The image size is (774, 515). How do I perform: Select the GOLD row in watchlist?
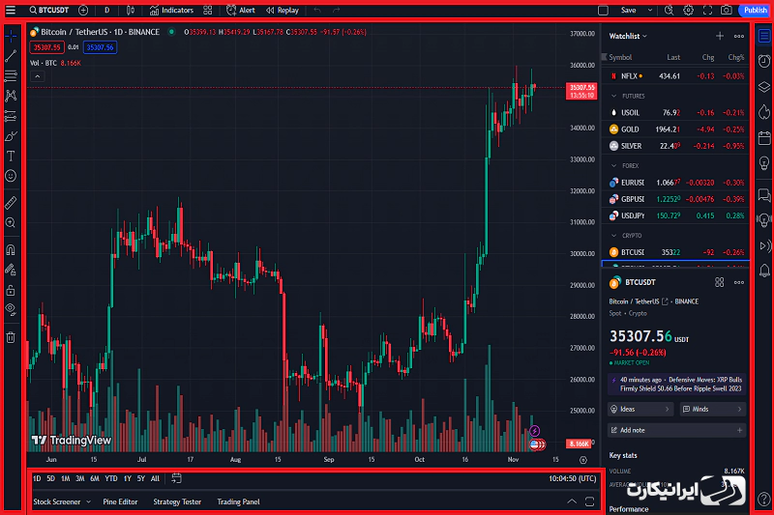(x=675, y=129)
